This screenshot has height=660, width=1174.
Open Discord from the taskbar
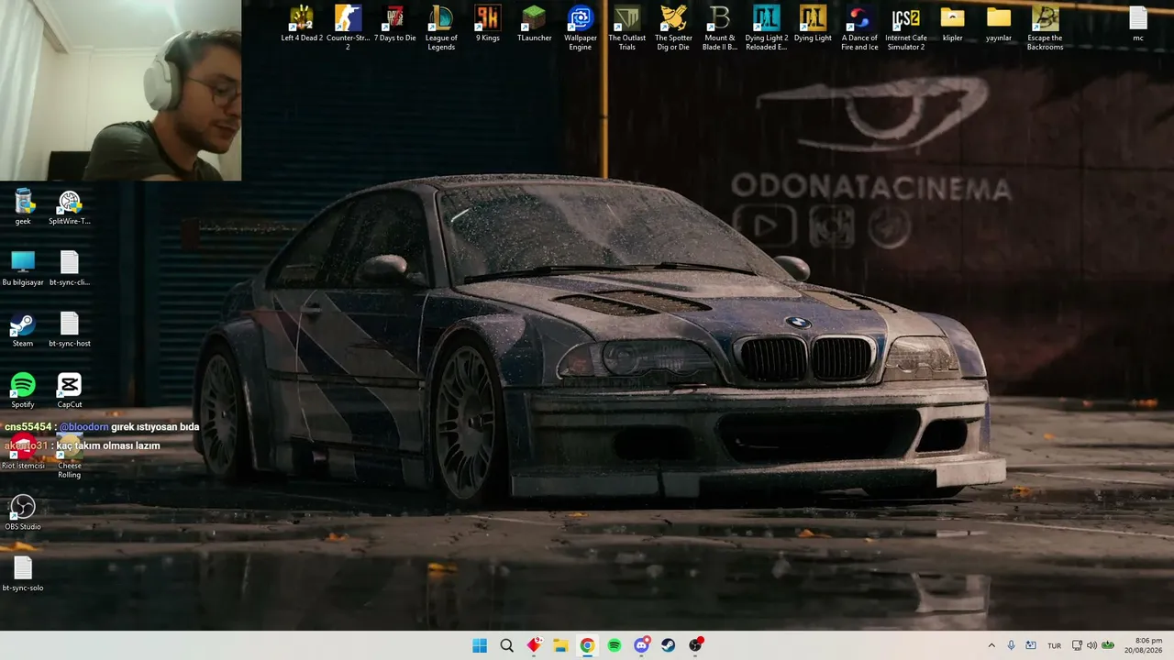click(x=641, y=645)
